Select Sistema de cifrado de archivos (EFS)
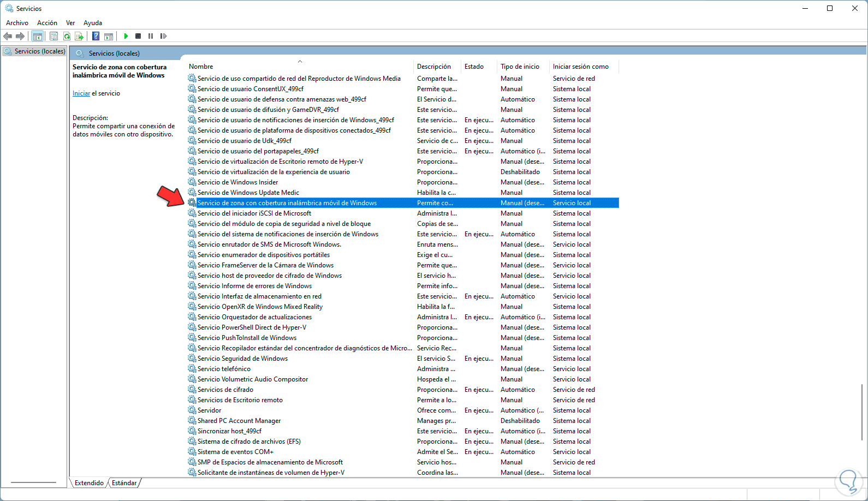Screen dimensions: 868x501 (403, 442)
